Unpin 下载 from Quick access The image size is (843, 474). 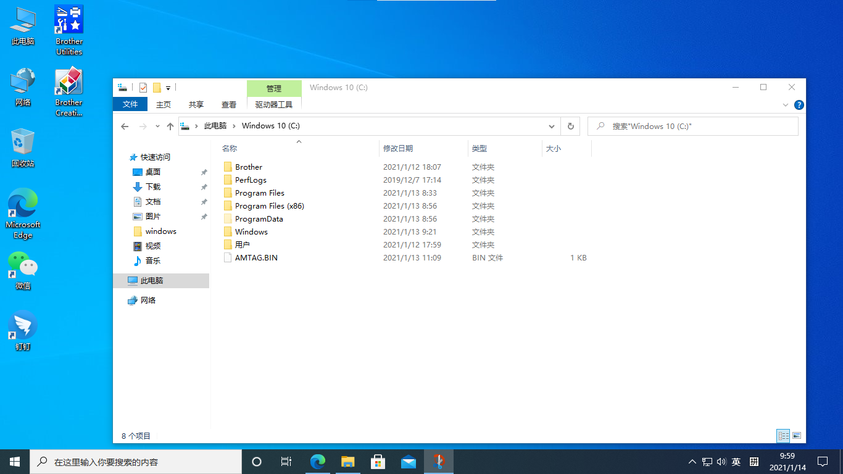[x=204, y=186]
